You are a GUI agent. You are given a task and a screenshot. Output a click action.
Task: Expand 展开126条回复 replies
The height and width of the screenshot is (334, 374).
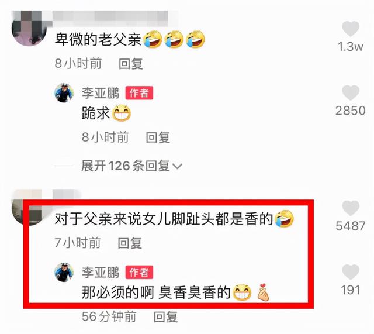(x=131, y=166)
